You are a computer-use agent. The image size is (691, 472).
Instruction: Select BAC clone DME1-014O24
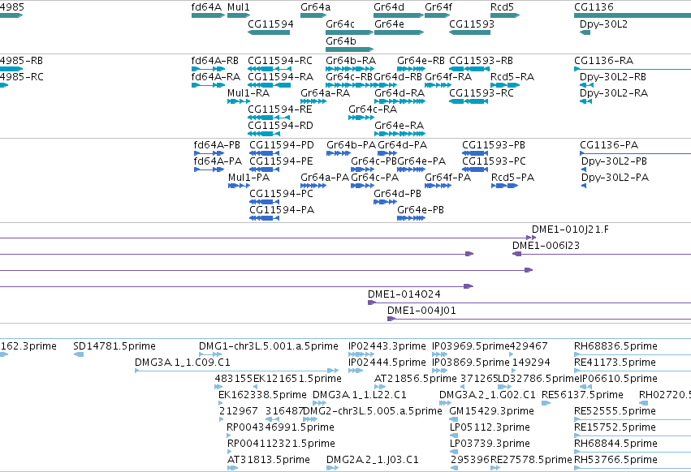[x=529, y=303]
